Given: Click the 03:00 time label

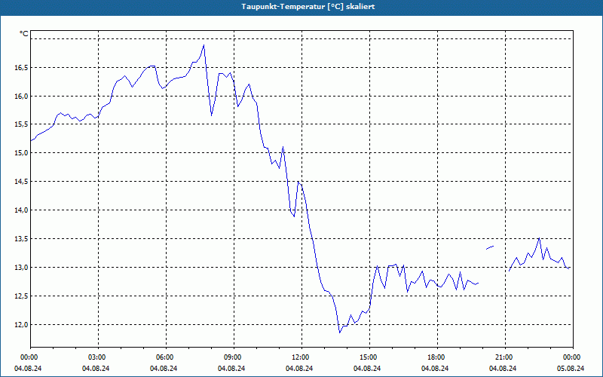Looking at the screenshot, I should click(99, 357).
